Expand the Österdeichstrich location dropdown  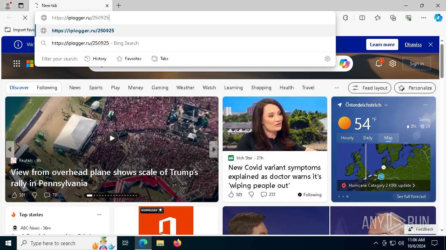tap(386, 105)
